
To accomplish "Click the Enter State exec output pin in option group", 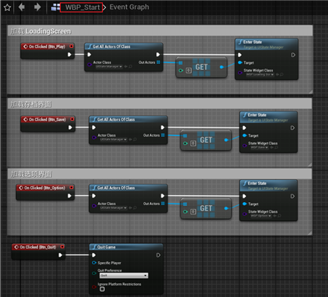I will click(x=292, y=196).
